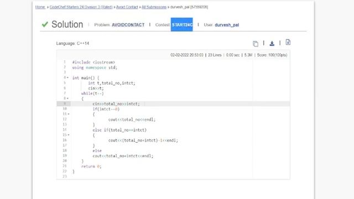Download the solution using download icon
Image resolution: width=354 pixels, height=199 pixels.
tap(272, 43)
